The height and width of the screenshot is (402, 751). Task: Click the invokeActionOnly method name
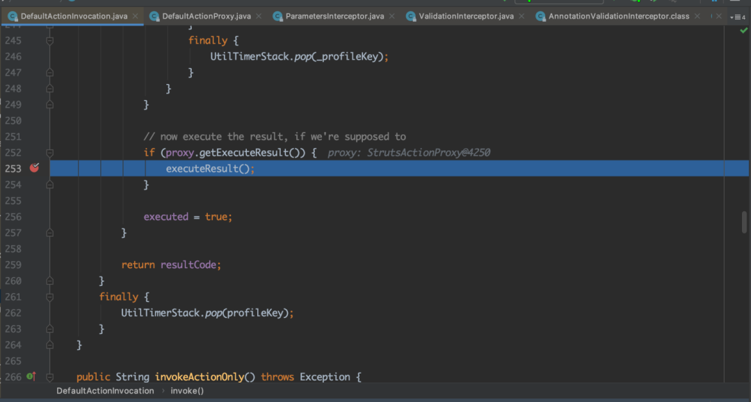point(200,377)
